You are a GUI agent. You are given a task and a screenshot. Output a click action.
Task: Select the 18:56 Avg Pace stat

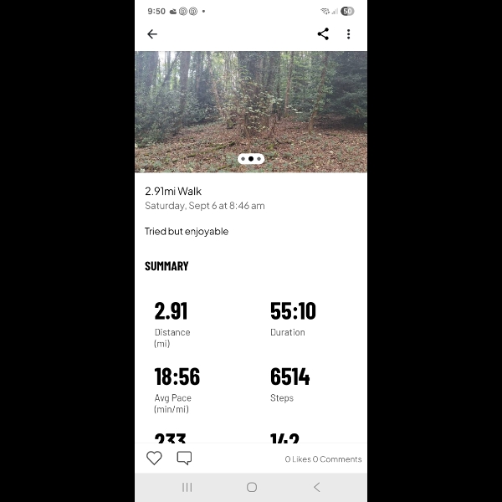tap(177, 390)
